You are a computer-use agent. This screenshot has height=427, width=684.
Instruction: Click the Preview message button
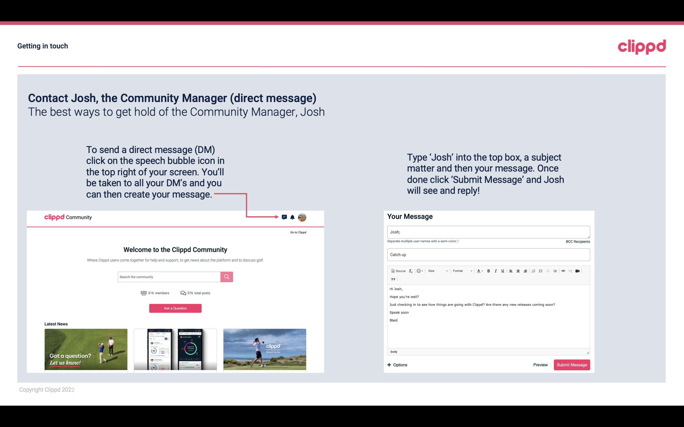[x=540, y=365]
